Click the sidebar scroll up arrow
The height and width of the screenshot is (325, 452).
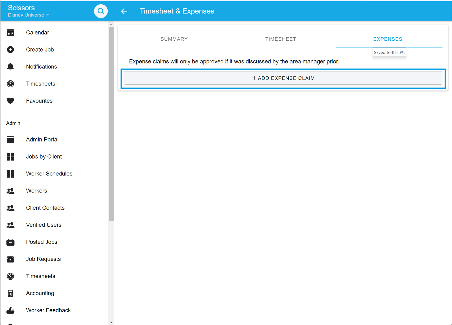pyautogui.click(x=111, y=24)
